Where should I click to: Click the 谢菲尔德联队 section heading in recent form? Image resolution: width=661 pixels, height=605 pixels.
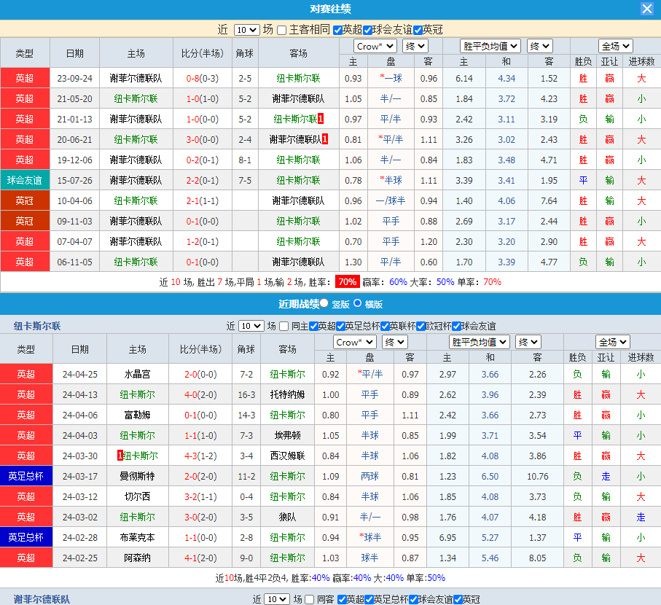(x=42, y=599)
